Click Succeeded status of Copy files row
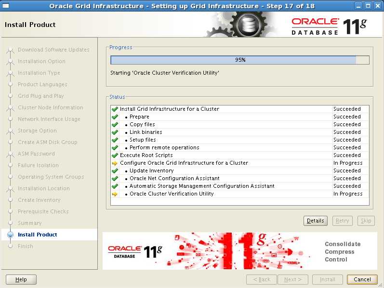This screenshot has height=288, width=384. point(347,124)
